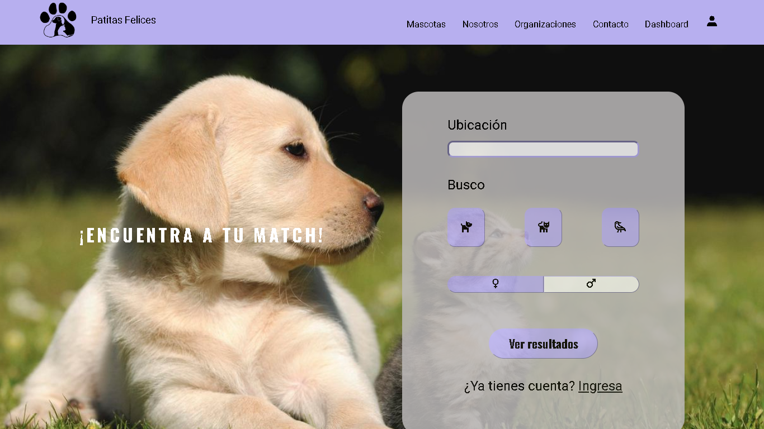
Task: Click the Busco label
Action: pos(466,185)
